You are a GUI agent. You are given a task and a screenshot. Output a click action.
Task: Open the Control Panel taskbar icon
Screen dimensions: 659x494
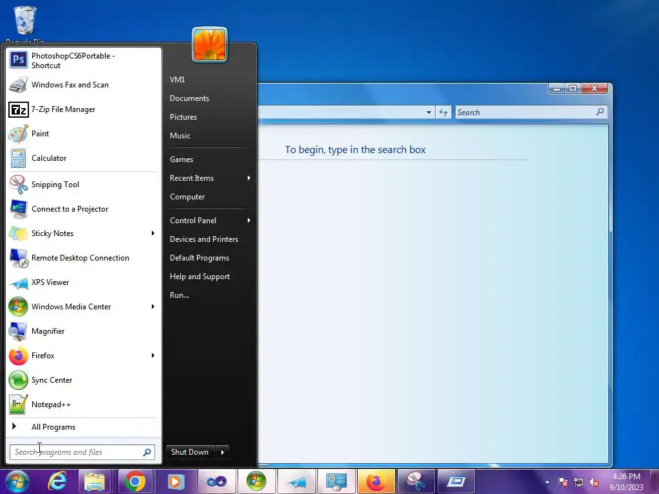pyautogui.click(x=336, y=481)
